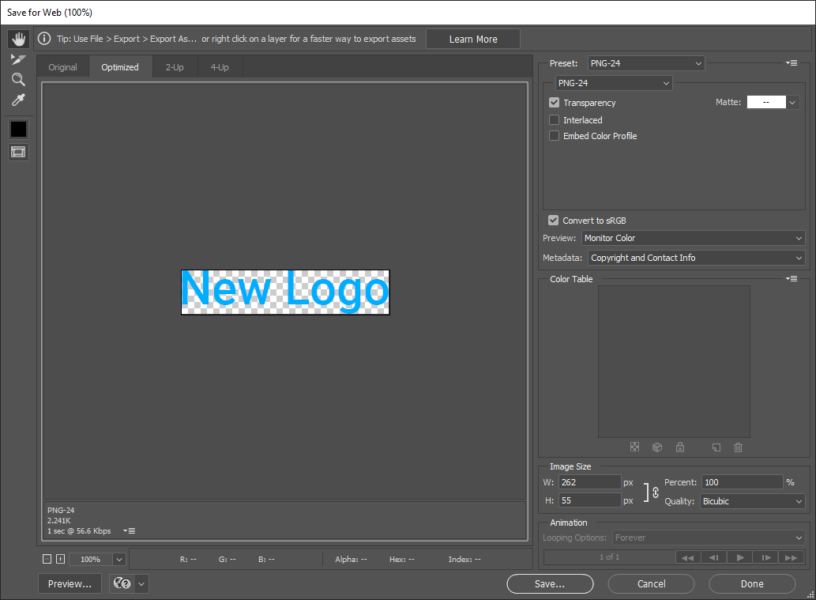Switch to the Original tab
The width and height of the screenshot is (816, 600).
62,67
